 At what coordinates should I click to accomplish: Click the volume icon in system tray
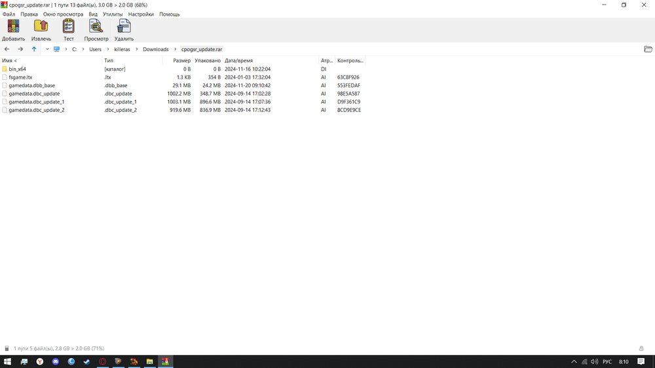pos(595,361)
